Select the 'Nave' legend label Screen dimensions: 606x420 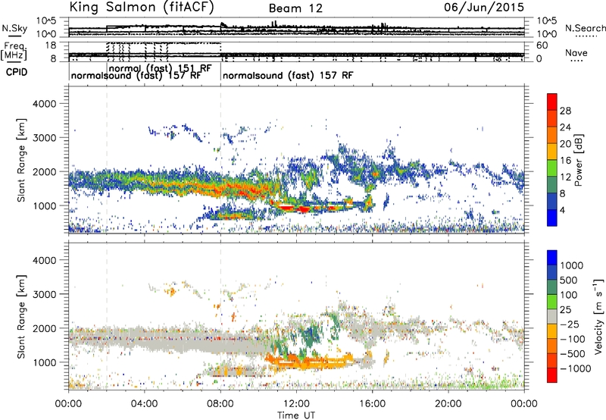(576, 53)
